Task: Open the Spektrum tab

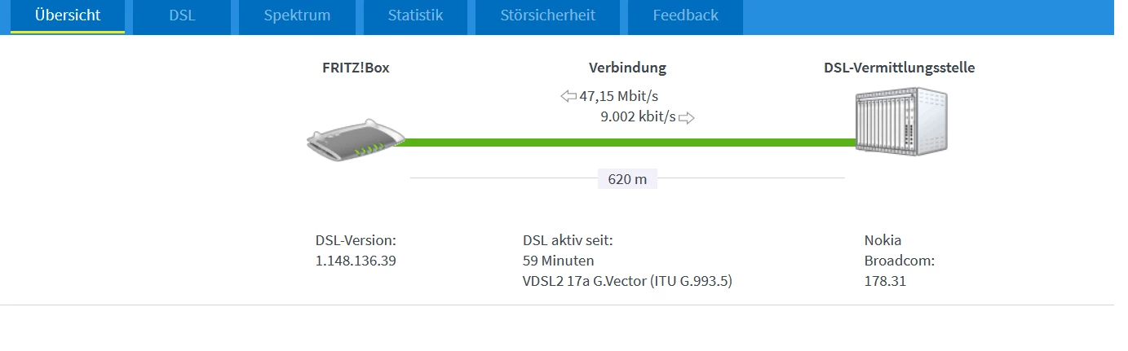Action: (297, 15)
